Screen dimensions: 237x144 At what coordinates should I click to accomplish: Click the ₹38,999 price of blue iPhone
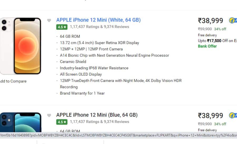[x=210, y=116]
